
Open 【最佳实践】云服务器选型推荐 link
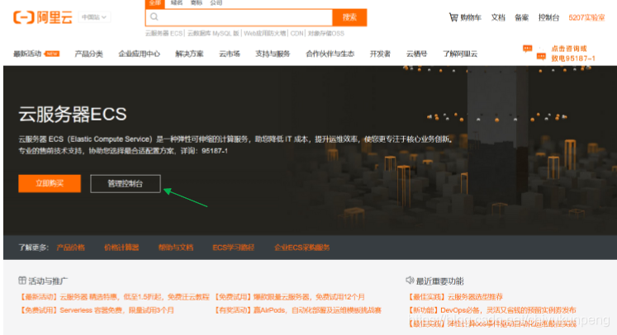click(x=454, y=297)
